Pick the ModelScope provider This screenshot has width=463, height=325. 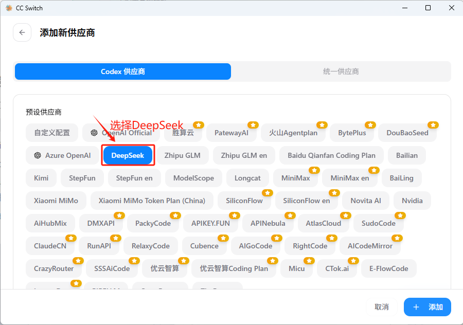coord(193,178)
